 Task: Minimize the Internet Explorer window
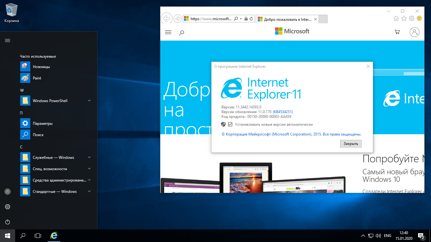tap(388, 11)
